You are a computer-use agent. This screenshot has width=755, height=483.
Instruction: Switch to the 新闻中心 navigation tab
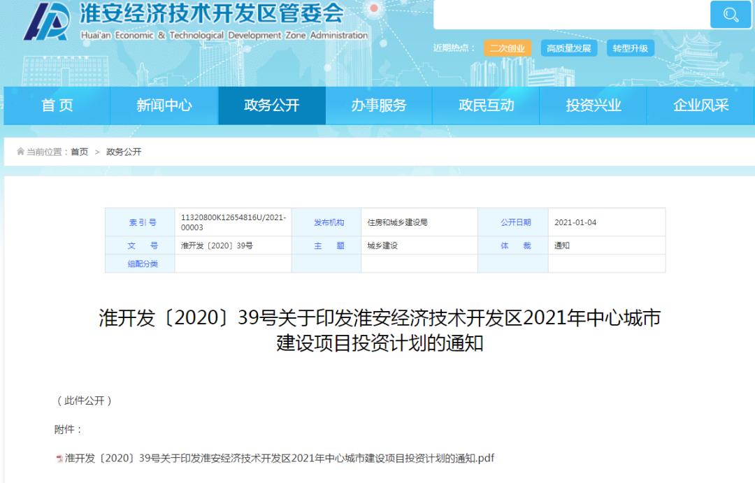(x=164, y=105)
